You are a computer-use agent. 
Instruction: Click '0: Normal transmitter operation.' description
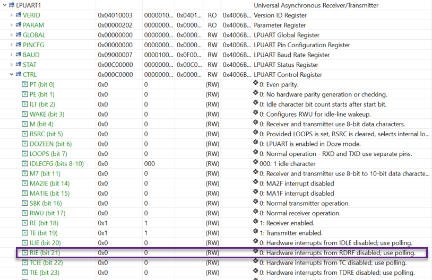tap(305, 204)
